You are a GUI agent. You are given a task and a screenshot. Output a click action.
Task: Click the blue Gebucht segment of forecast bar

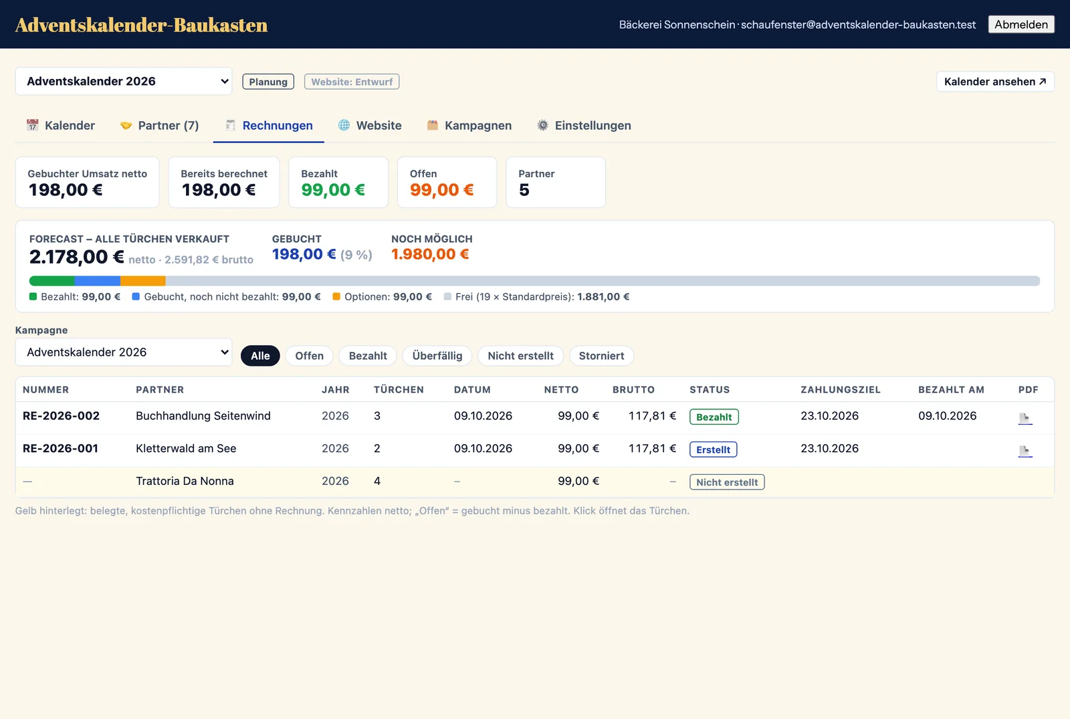tap(98, 281)
